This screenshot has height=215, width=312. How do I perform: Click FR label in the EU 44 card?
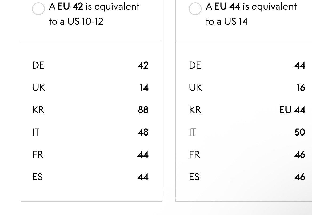click(x=194, y=154)
